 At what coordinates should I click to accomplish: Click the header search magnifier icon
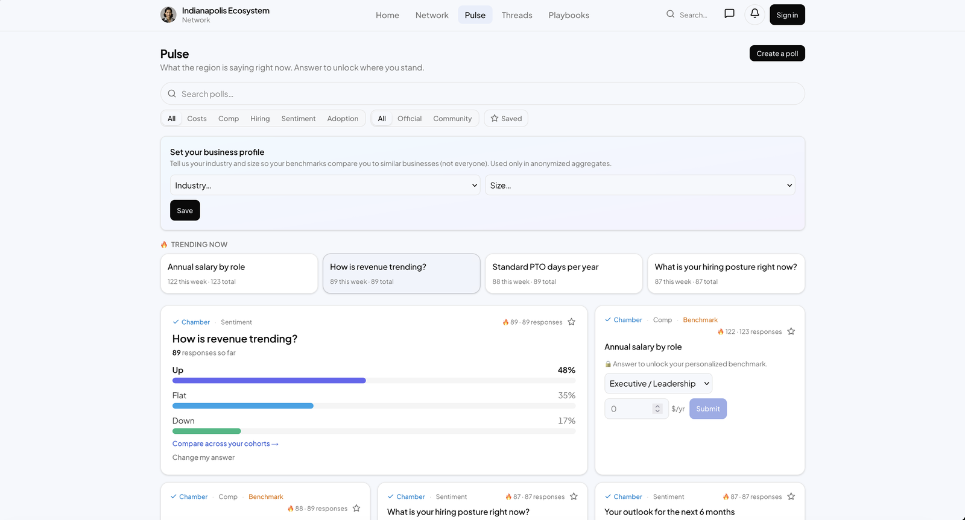[670, 14]
